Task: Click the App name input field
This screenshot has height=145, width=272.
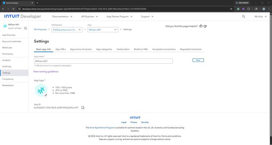Action: 103,61
